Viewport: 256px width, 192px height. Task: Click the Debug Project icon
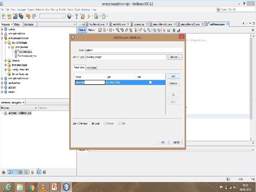coord(96,16)
